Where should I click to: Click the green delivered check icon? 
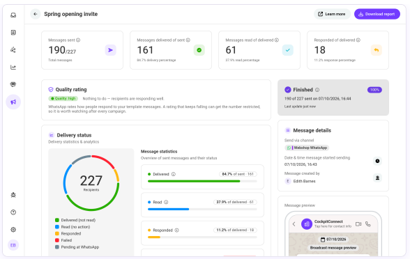pos(199,50)
